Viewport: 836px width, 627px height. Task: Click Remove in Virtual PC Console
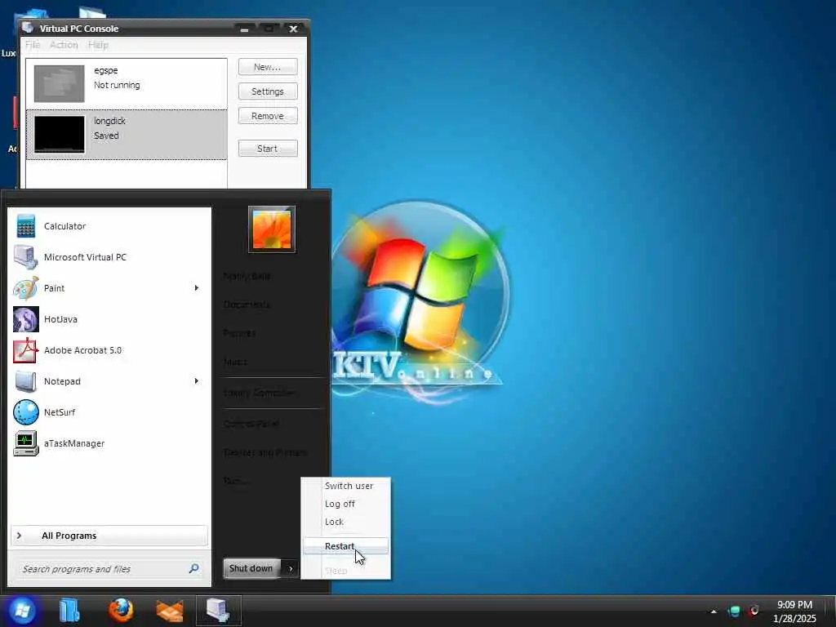click(268, 116)
